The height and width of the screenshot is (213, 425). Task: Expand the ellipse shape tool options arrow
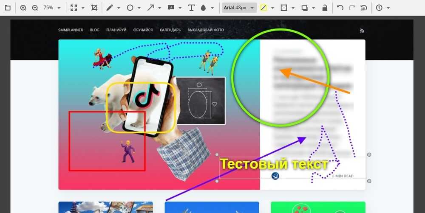pyautogui.click(x=139, y=8)
